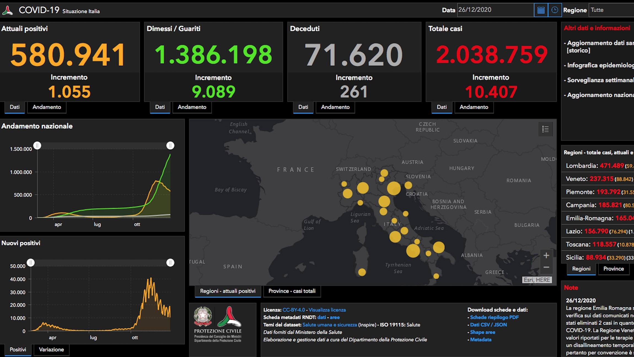Switch Attuali positivi to Andamento tab
634x357 pixels.
tap(47, 107)
